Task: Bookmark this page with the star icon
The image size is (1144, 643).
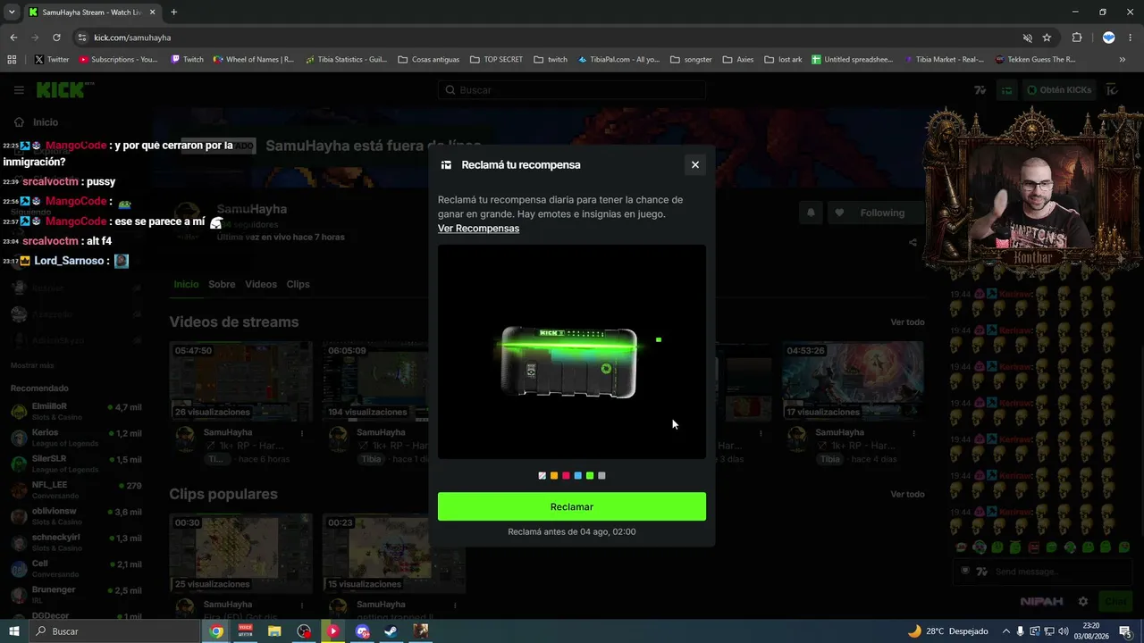Action: pyautogui.click(x=1047, y=38)
